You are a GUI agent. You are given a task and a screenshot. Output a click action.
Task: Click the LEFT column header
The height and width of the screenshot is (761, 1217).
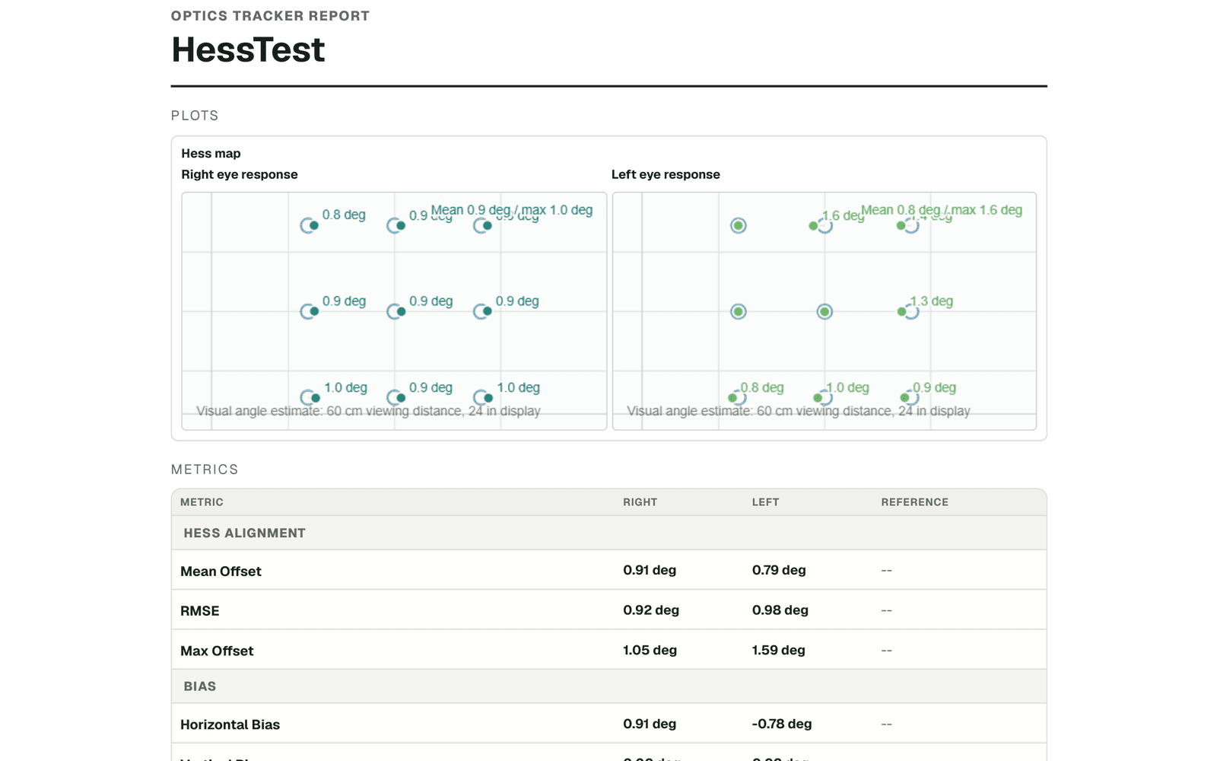(x=765, y=502)
